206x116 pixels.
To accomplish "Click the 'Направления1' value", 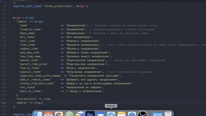I will tap(76, 25).
